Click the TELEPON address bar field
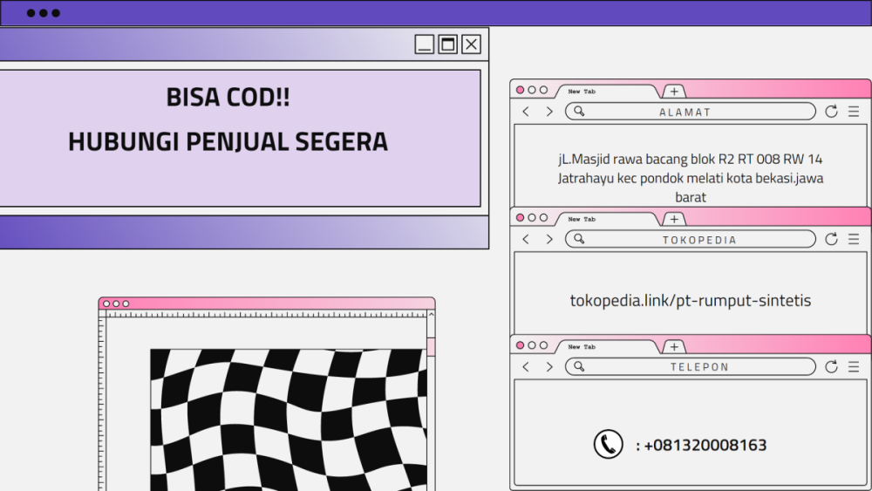 pyautogui.click(x=690, y=367)
